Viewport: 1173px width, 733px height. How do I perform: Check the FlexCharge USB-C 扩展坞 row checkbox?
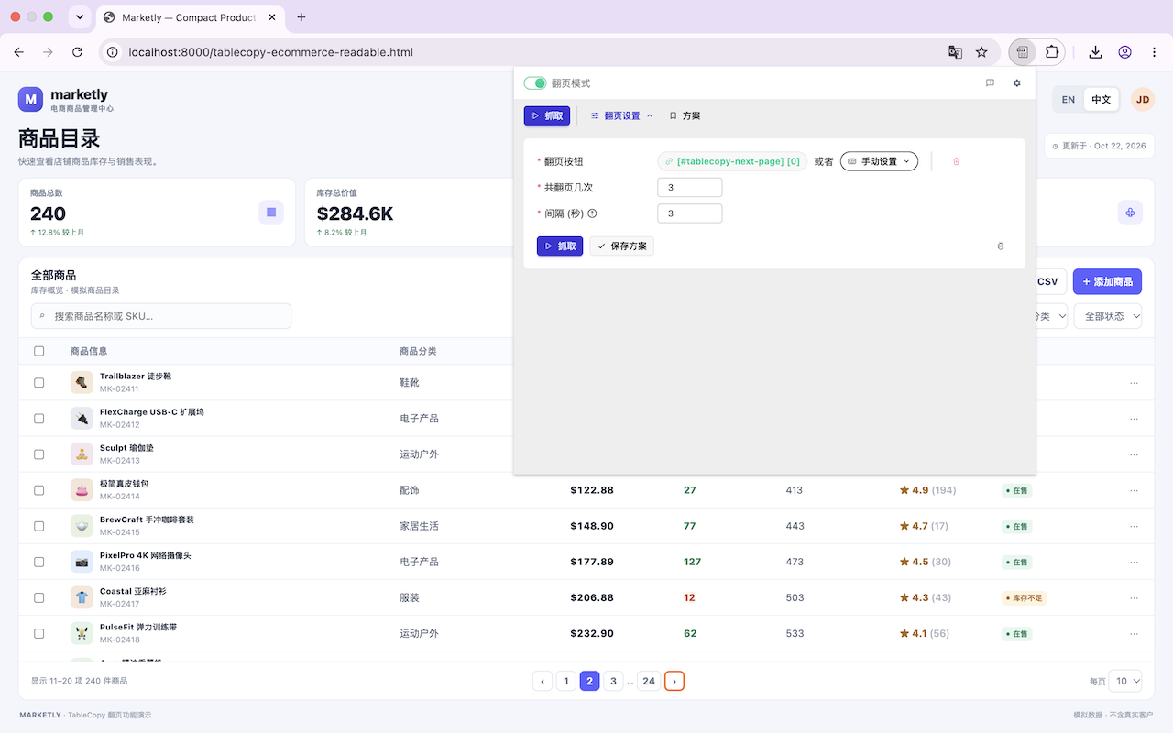point(38,419)
